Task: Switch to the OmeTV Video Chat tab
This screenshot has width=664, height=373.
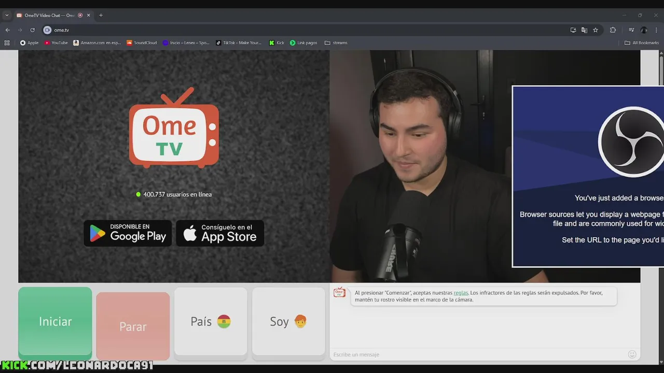Action: click(x=49, y=16)
